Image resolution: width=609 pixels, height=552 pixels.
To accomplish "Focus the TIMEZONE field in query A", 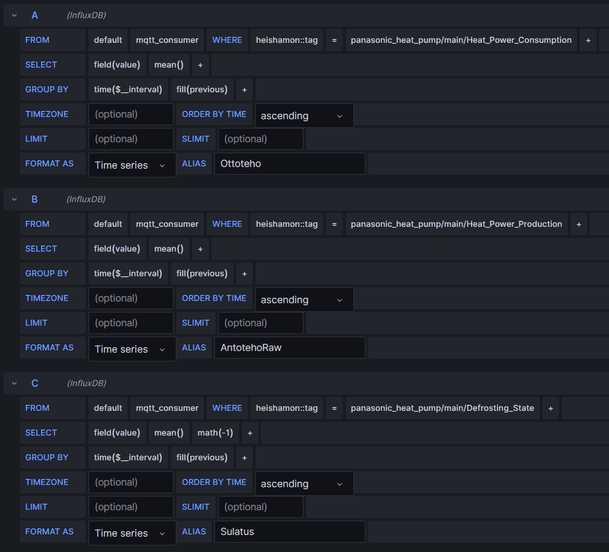I will (131, 114).
